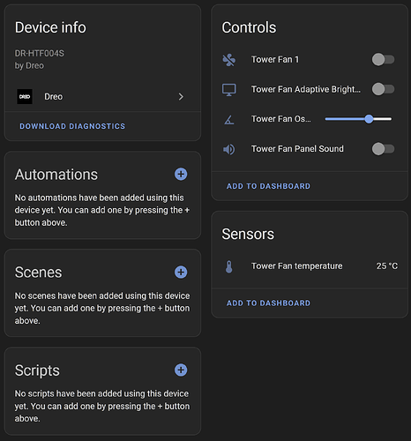Click the Dreo brand logo
411x441 pixels.
click(x=25, y=97)
